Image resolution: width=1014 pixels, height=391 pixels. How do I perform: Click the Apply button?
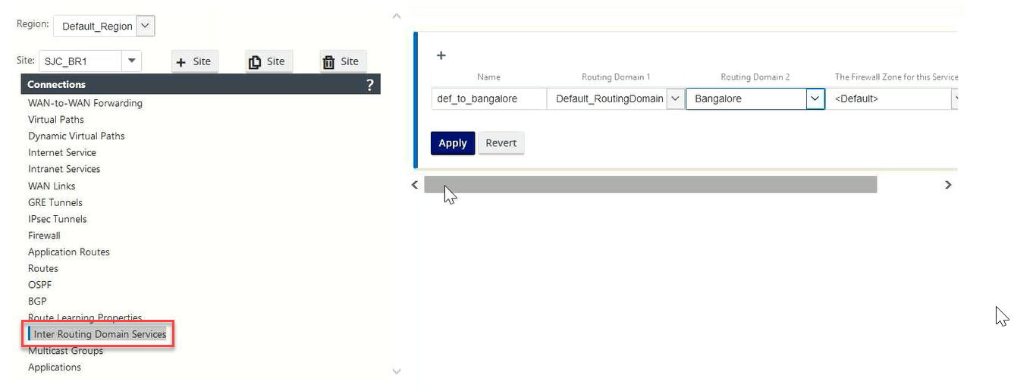(453, 143)
